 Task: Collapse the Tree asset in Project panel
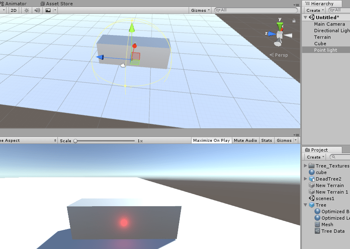[306, 205]
